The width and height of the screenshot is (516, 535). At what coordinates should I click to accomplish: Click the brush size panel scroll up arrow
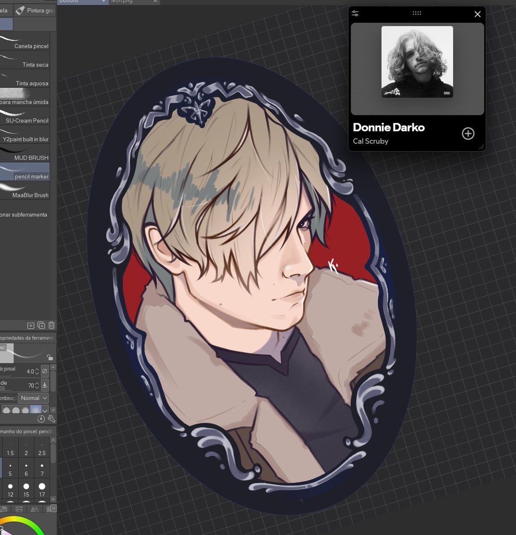point(53,440)
